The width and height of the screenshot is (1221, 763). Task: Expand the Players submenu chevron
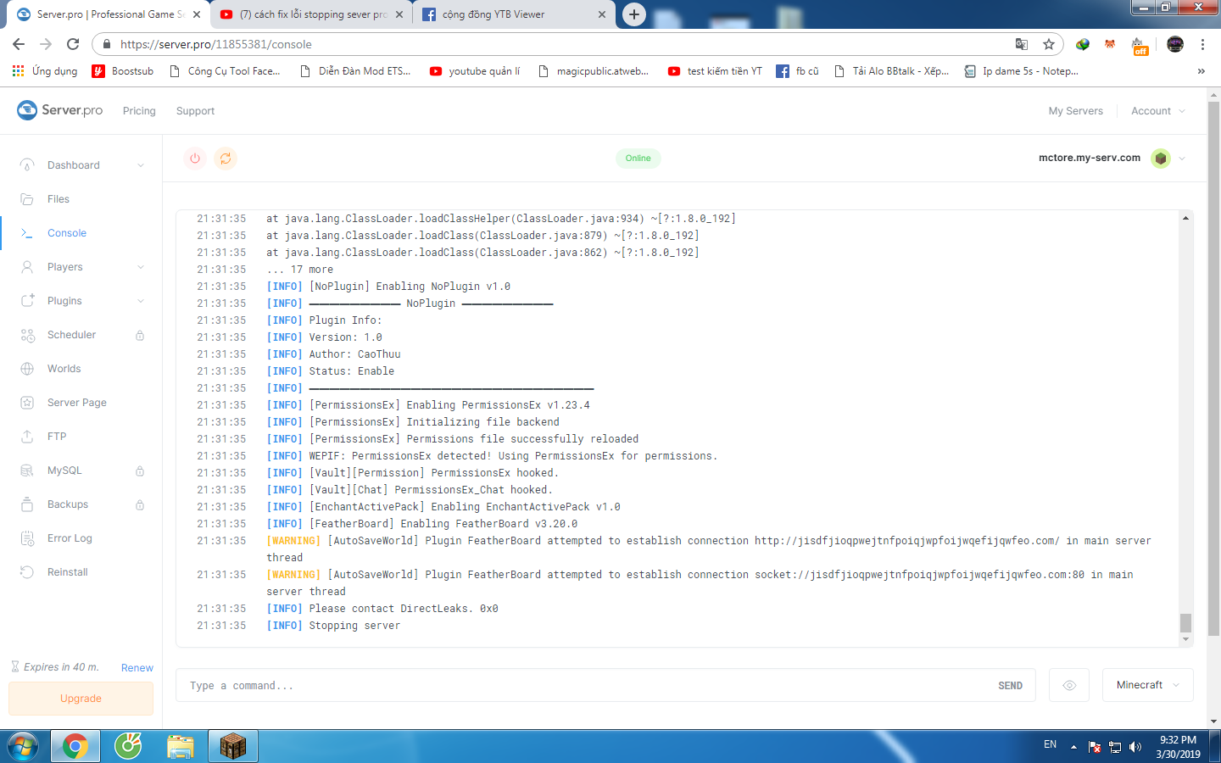click(x=141, y=267)
